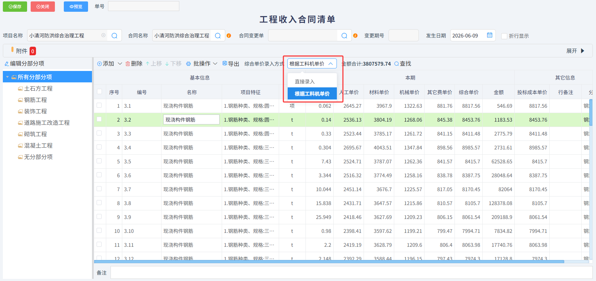596x281 pixels.
Task: Click the 单号 input field
Action: (144, 6)
